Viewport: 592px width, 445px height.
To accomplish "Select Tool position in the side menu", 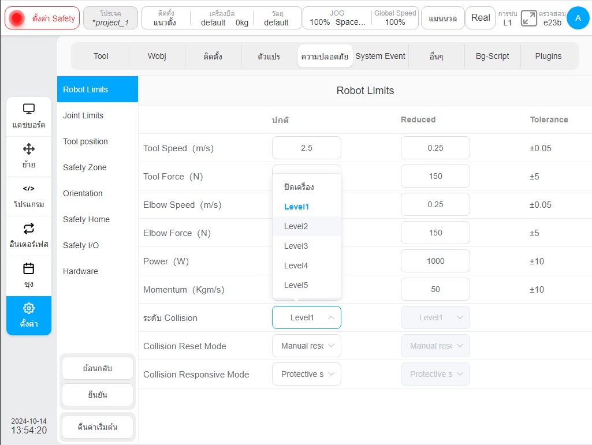I will click(98, 141).
